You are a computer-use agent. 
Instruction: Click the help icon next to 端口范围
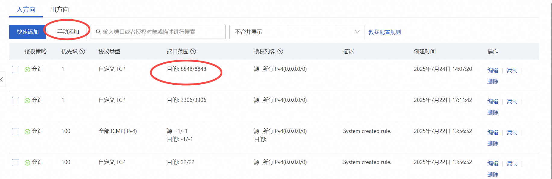coord(193,52)
